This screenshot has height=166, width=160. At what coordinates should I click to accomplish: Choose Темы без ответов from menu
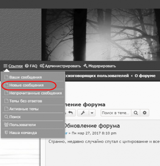(33, 101)
